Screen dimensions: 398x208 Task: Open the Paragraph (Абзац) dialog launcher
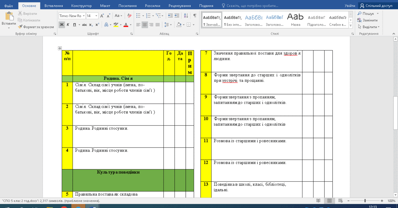click(196, 34)
